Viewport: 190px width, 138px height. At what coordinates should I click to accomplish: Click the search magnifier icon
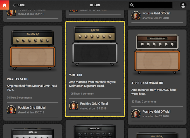(132, 5)
